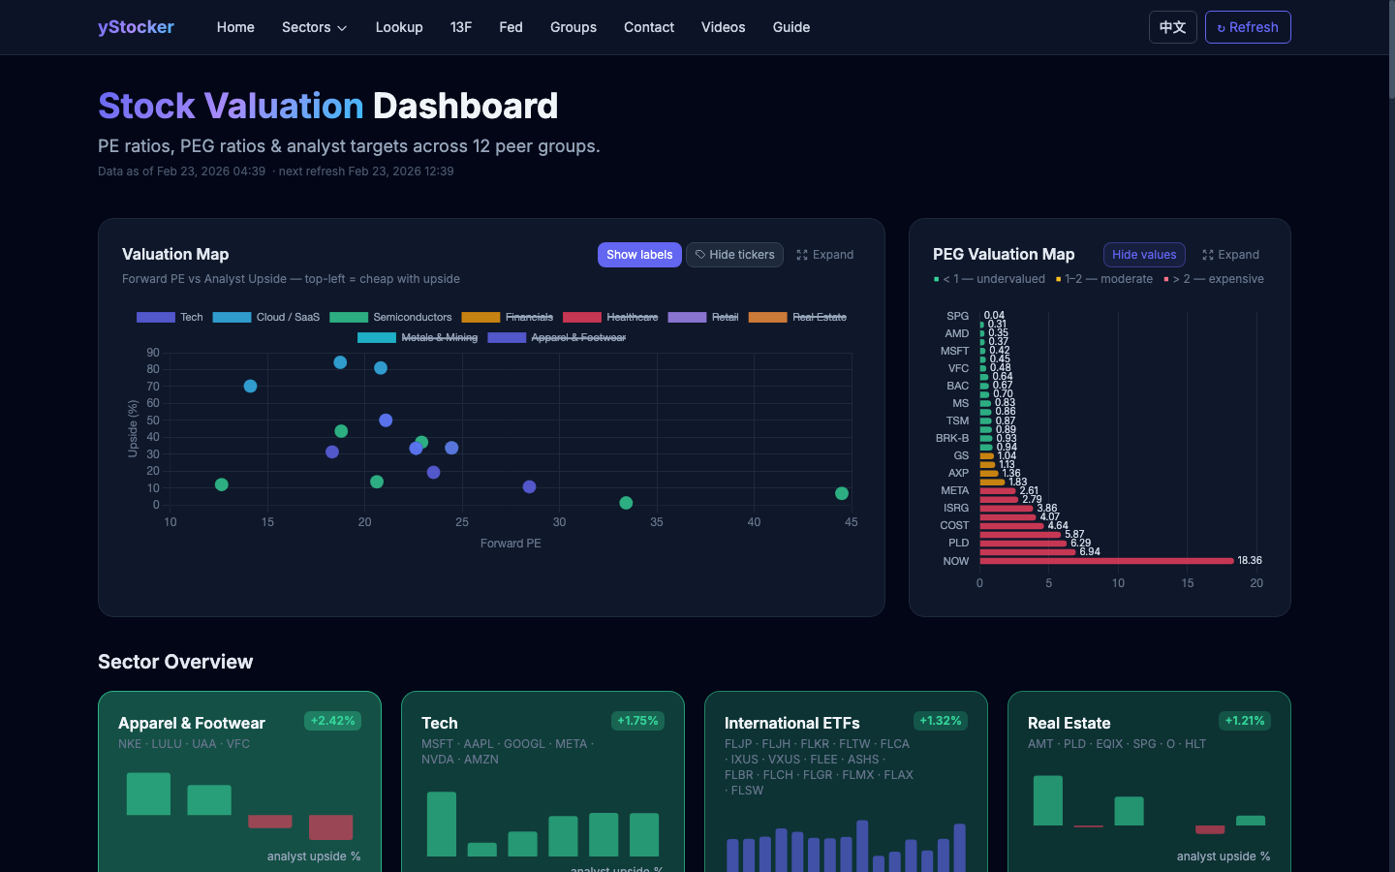
Task: Switch language using the 中文 button
Action: click(x=1172, y=27)
